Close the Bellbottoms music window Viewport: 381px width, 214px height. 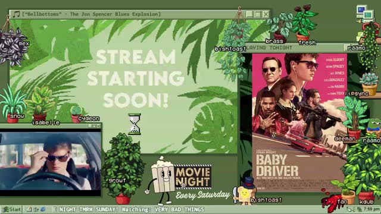pos(266,14)
